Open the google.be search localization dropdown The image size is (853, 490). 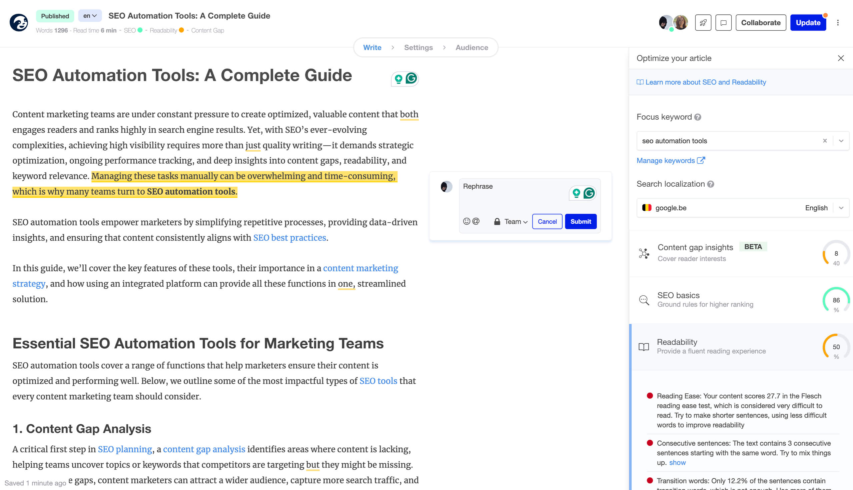pos(841,208)
